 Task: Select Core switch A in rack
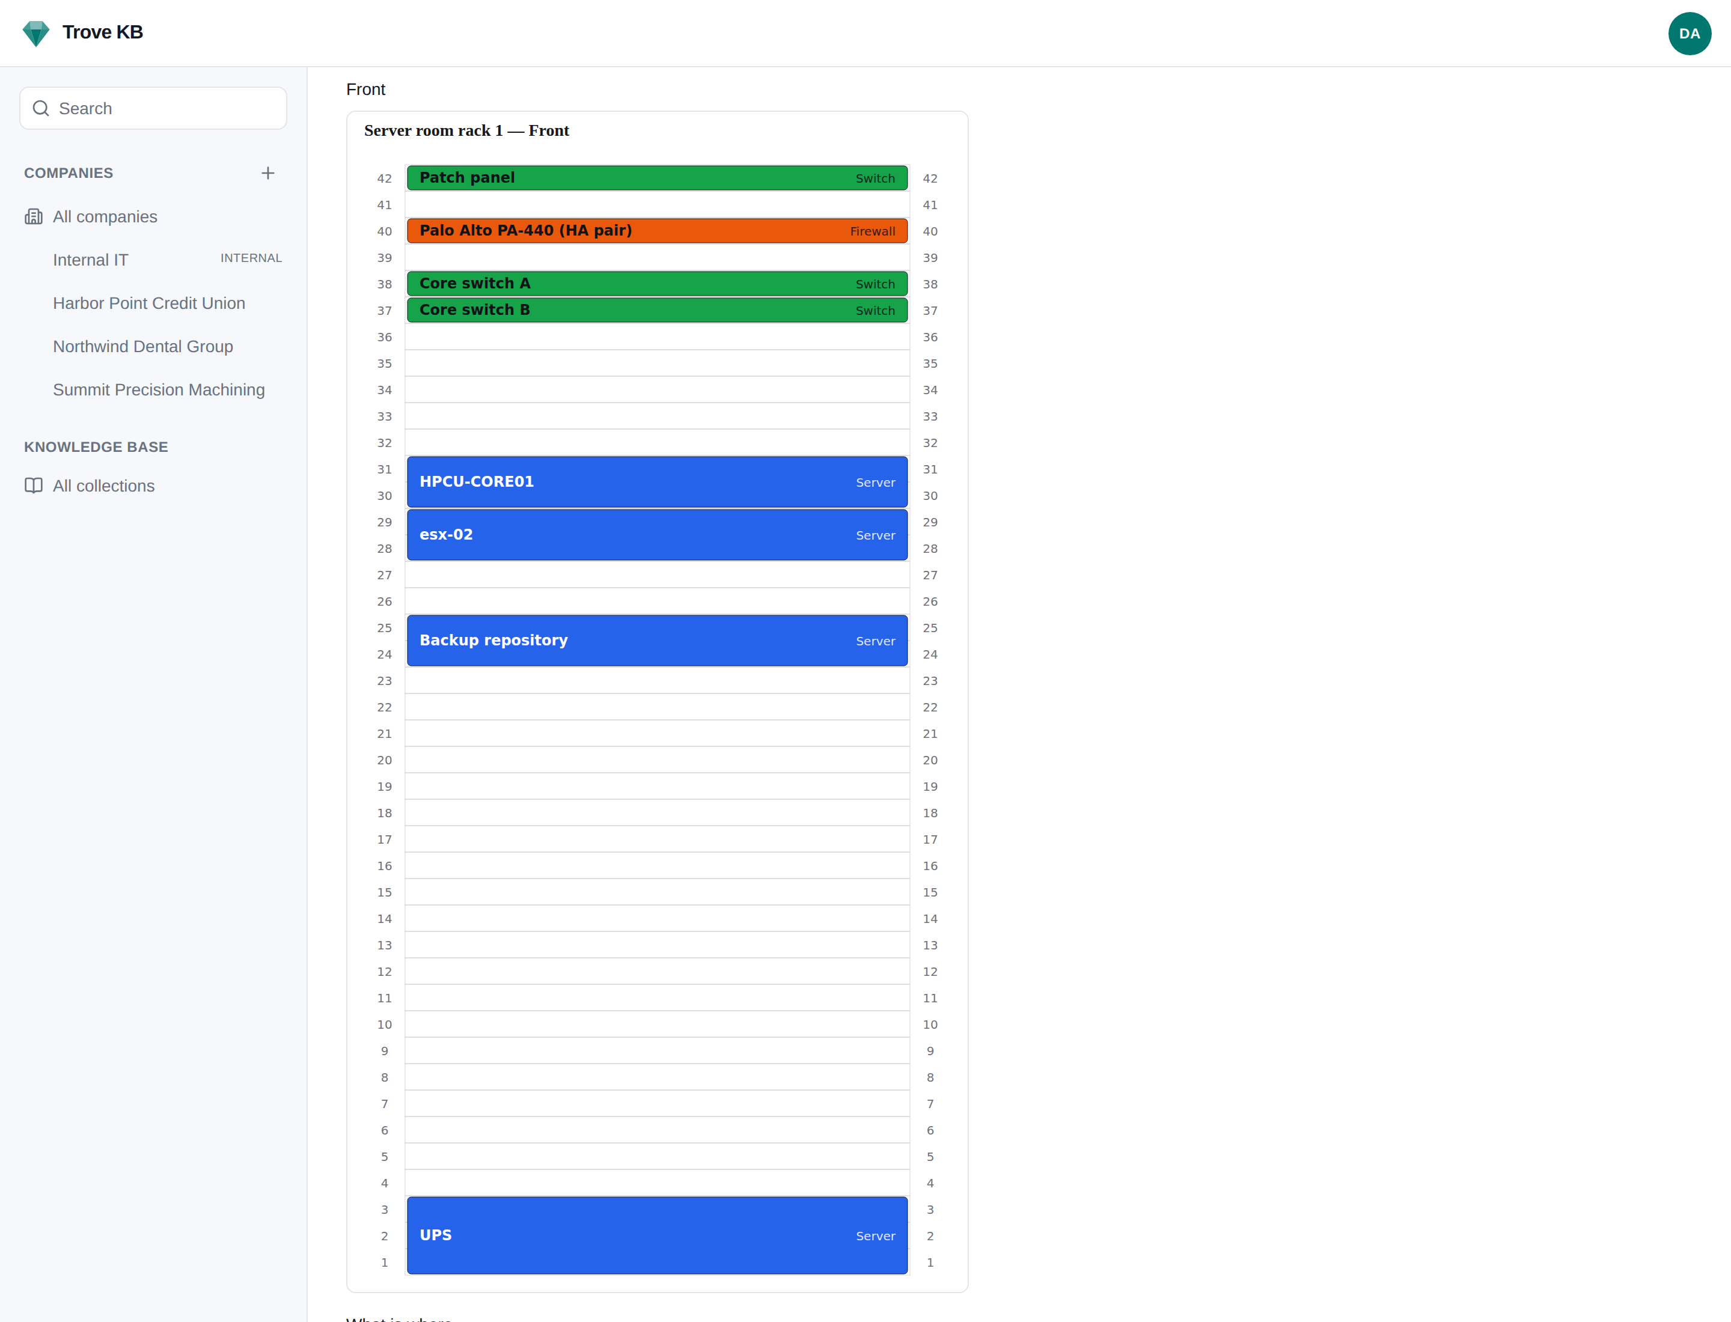(x=658, y=283)
